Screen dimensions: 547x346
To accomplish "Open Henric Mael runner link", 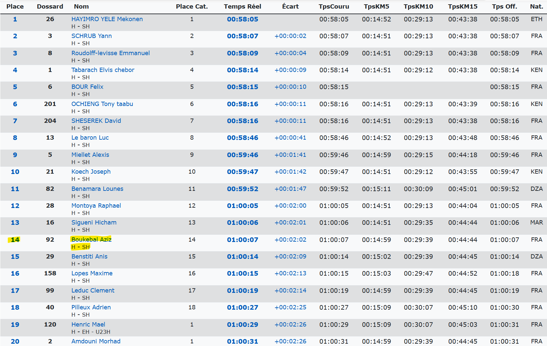I will 88,325.
